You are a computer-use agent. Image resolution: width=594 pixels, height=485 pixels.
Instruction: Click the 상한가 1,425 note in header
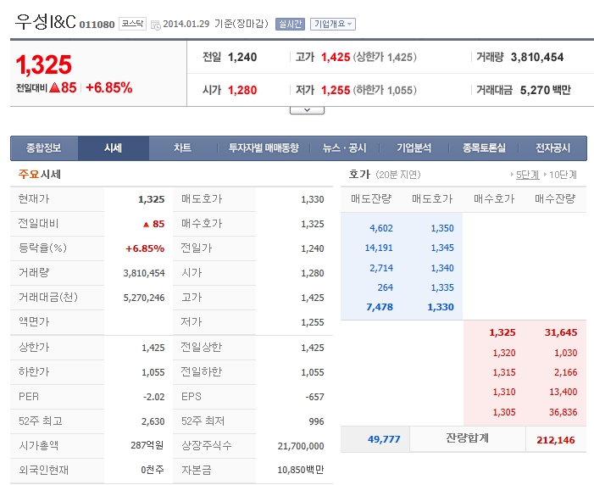(385, 58)
